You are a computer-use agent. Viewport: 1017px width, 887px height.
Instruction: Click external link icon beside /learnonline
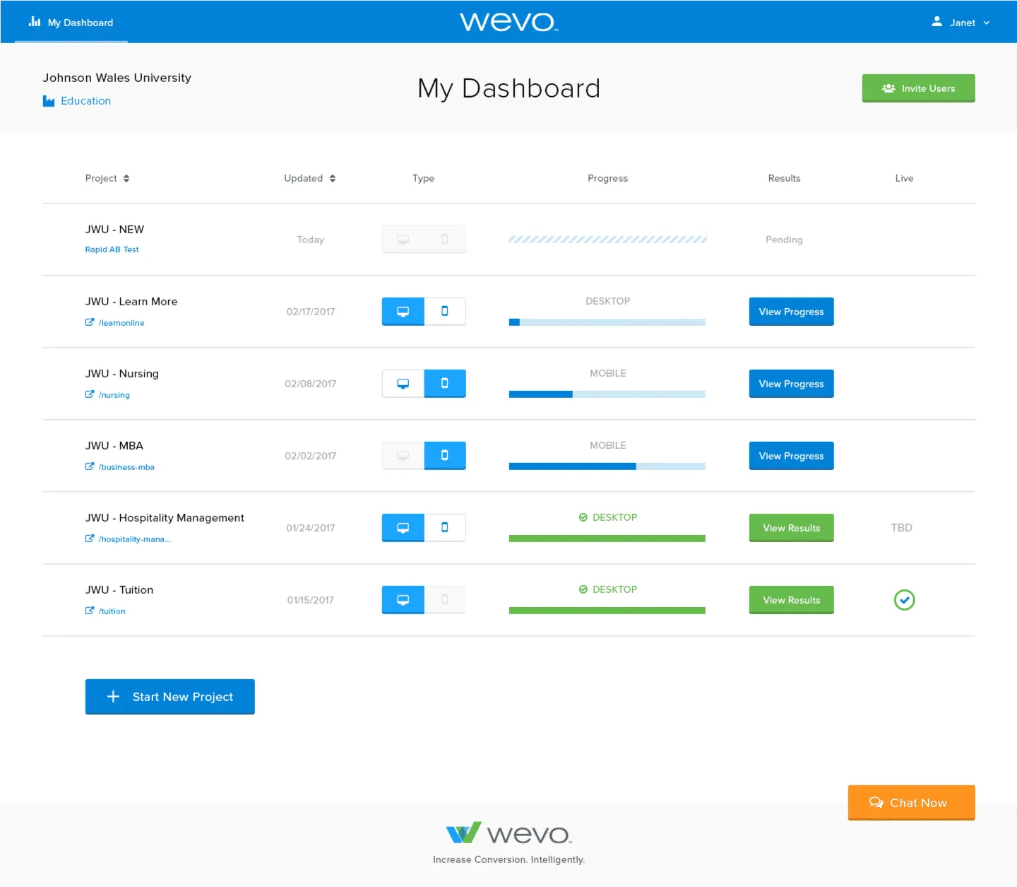tap(90, 322)
